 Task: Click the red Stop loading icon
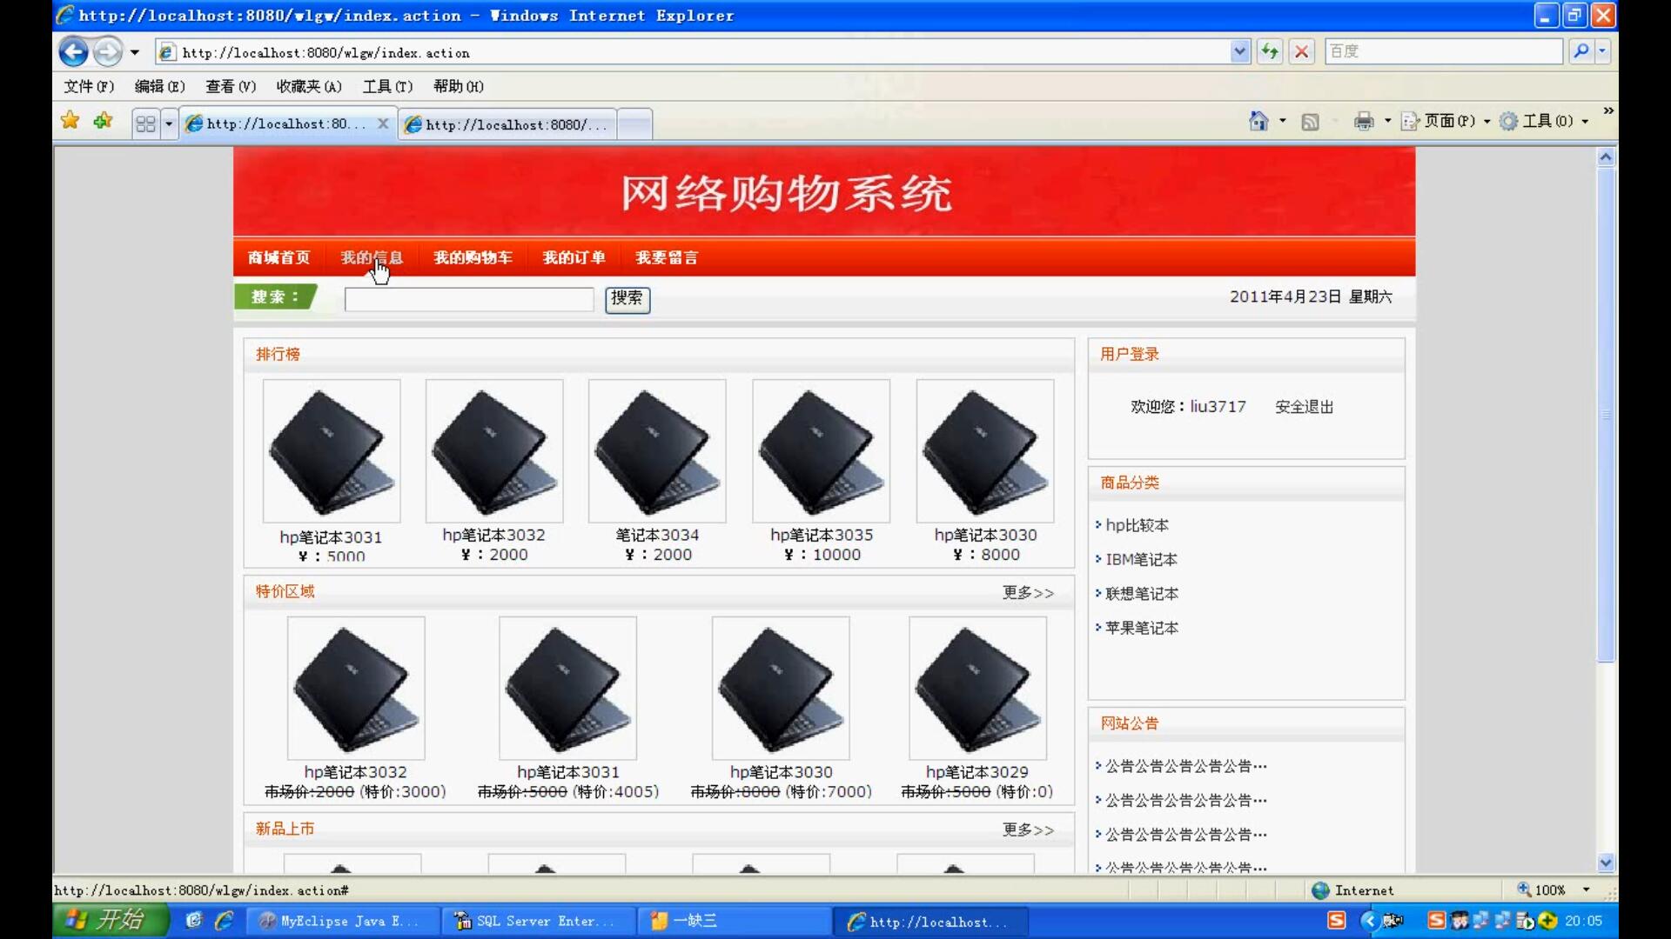(x=1301, y=52)
